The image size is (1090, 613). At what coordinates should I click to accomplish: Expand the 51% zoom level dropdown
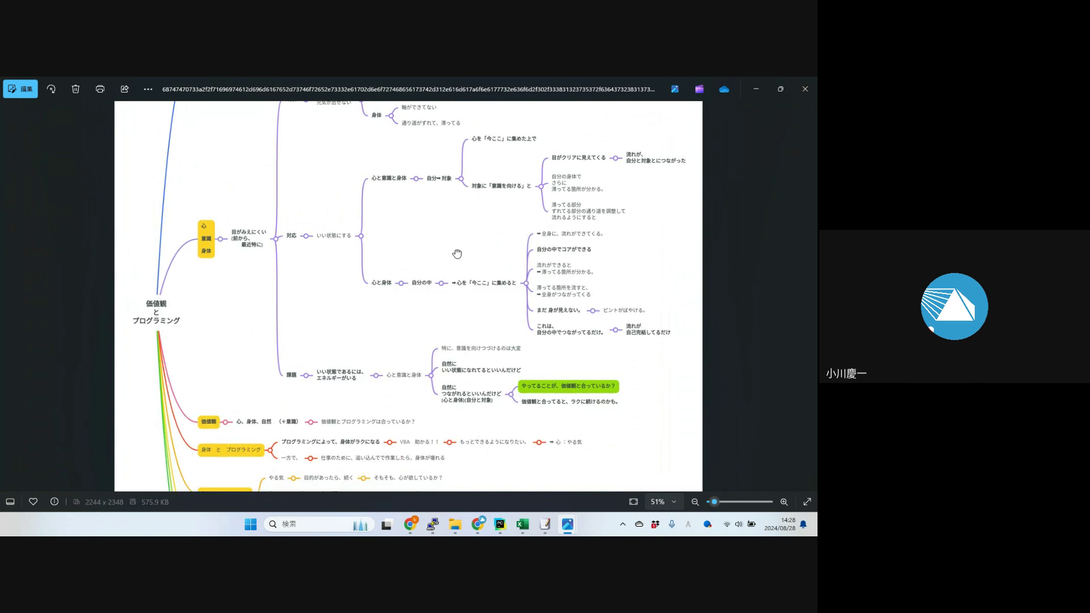[x=663, y=502]
